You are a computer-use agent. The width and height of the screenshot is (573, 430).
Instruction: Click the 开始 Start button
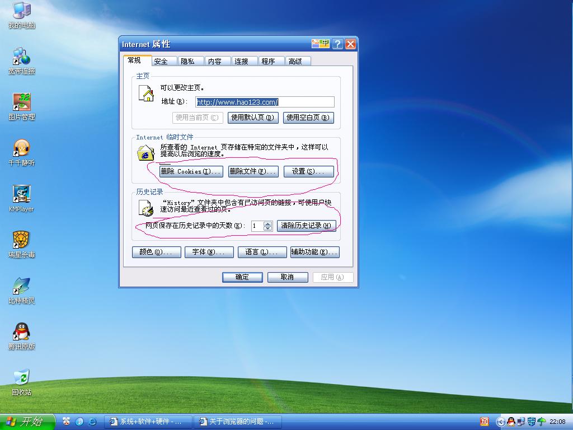(27, 422)
